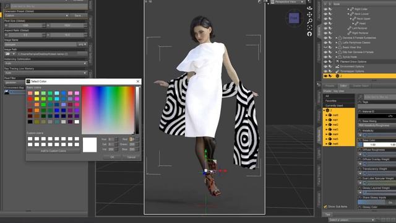Viewport: 396px width, 223px height.
Task: Open the Shader Baker tab
Action: point(361,86)
